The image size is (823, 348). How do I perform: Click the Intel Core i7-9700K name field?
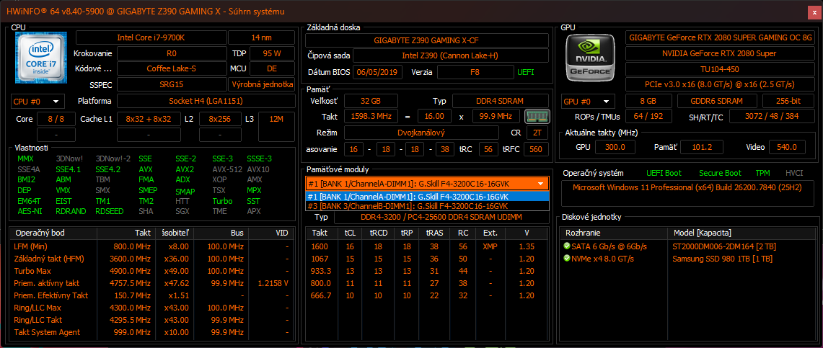point(151,37)
